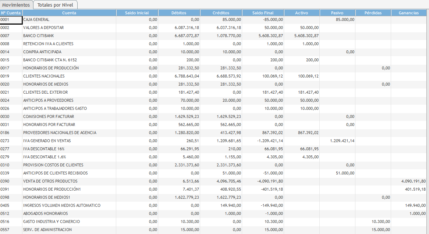Viewport: 429px width, 234px height.
Task: Switch to the Totales por Nivel tab
Action: pos(55,5)
